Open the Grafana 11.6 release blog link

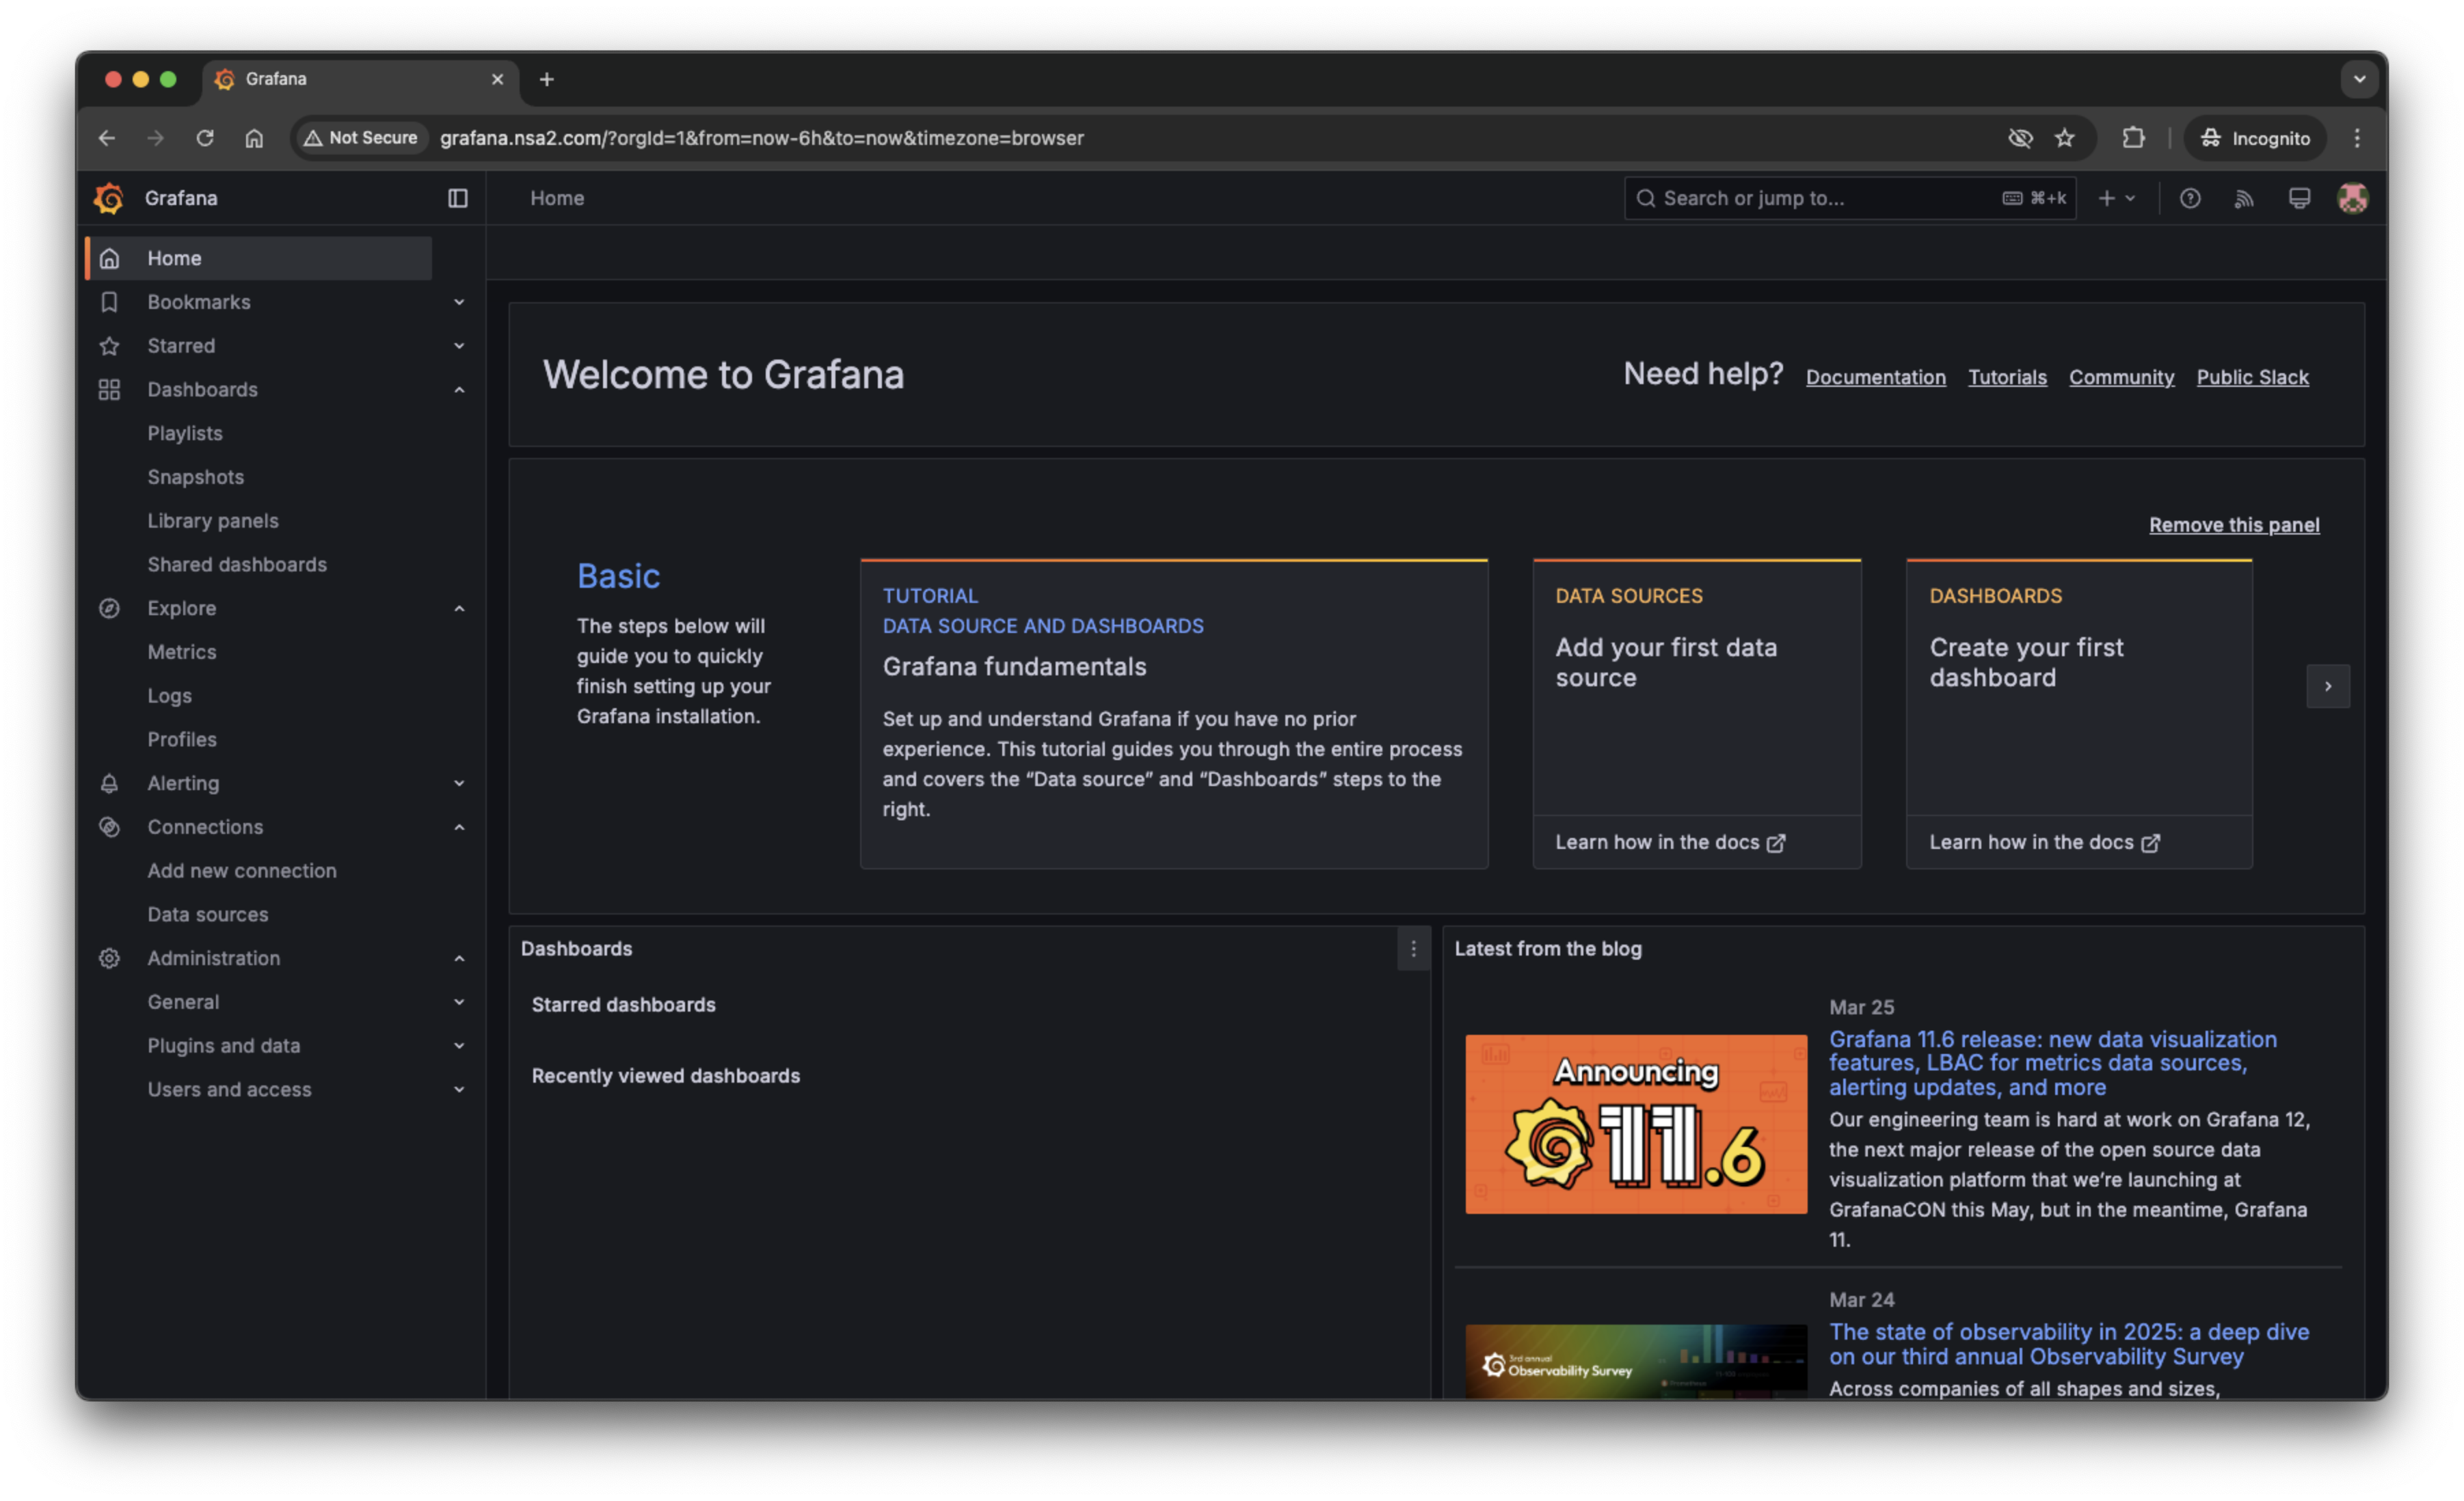(x=2052, y=1063)
